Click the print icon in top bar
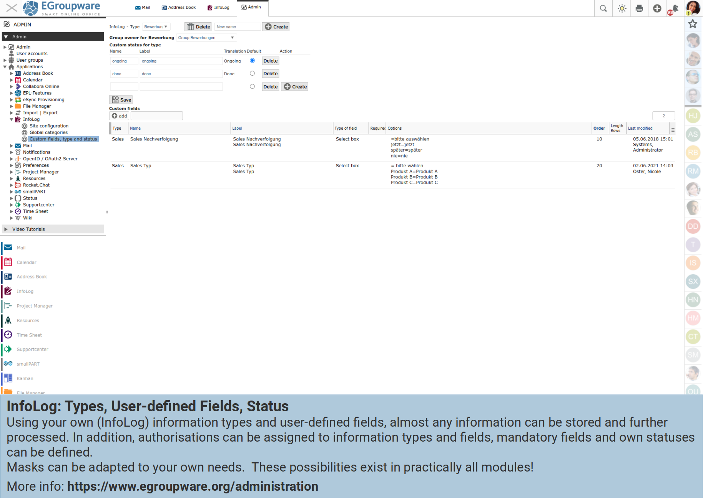The image size is (703, 498). tap(639, 8)
